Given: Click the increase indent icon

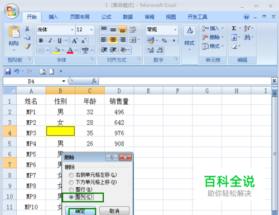Looking at the screenshot, I should (x=113, y=50).
